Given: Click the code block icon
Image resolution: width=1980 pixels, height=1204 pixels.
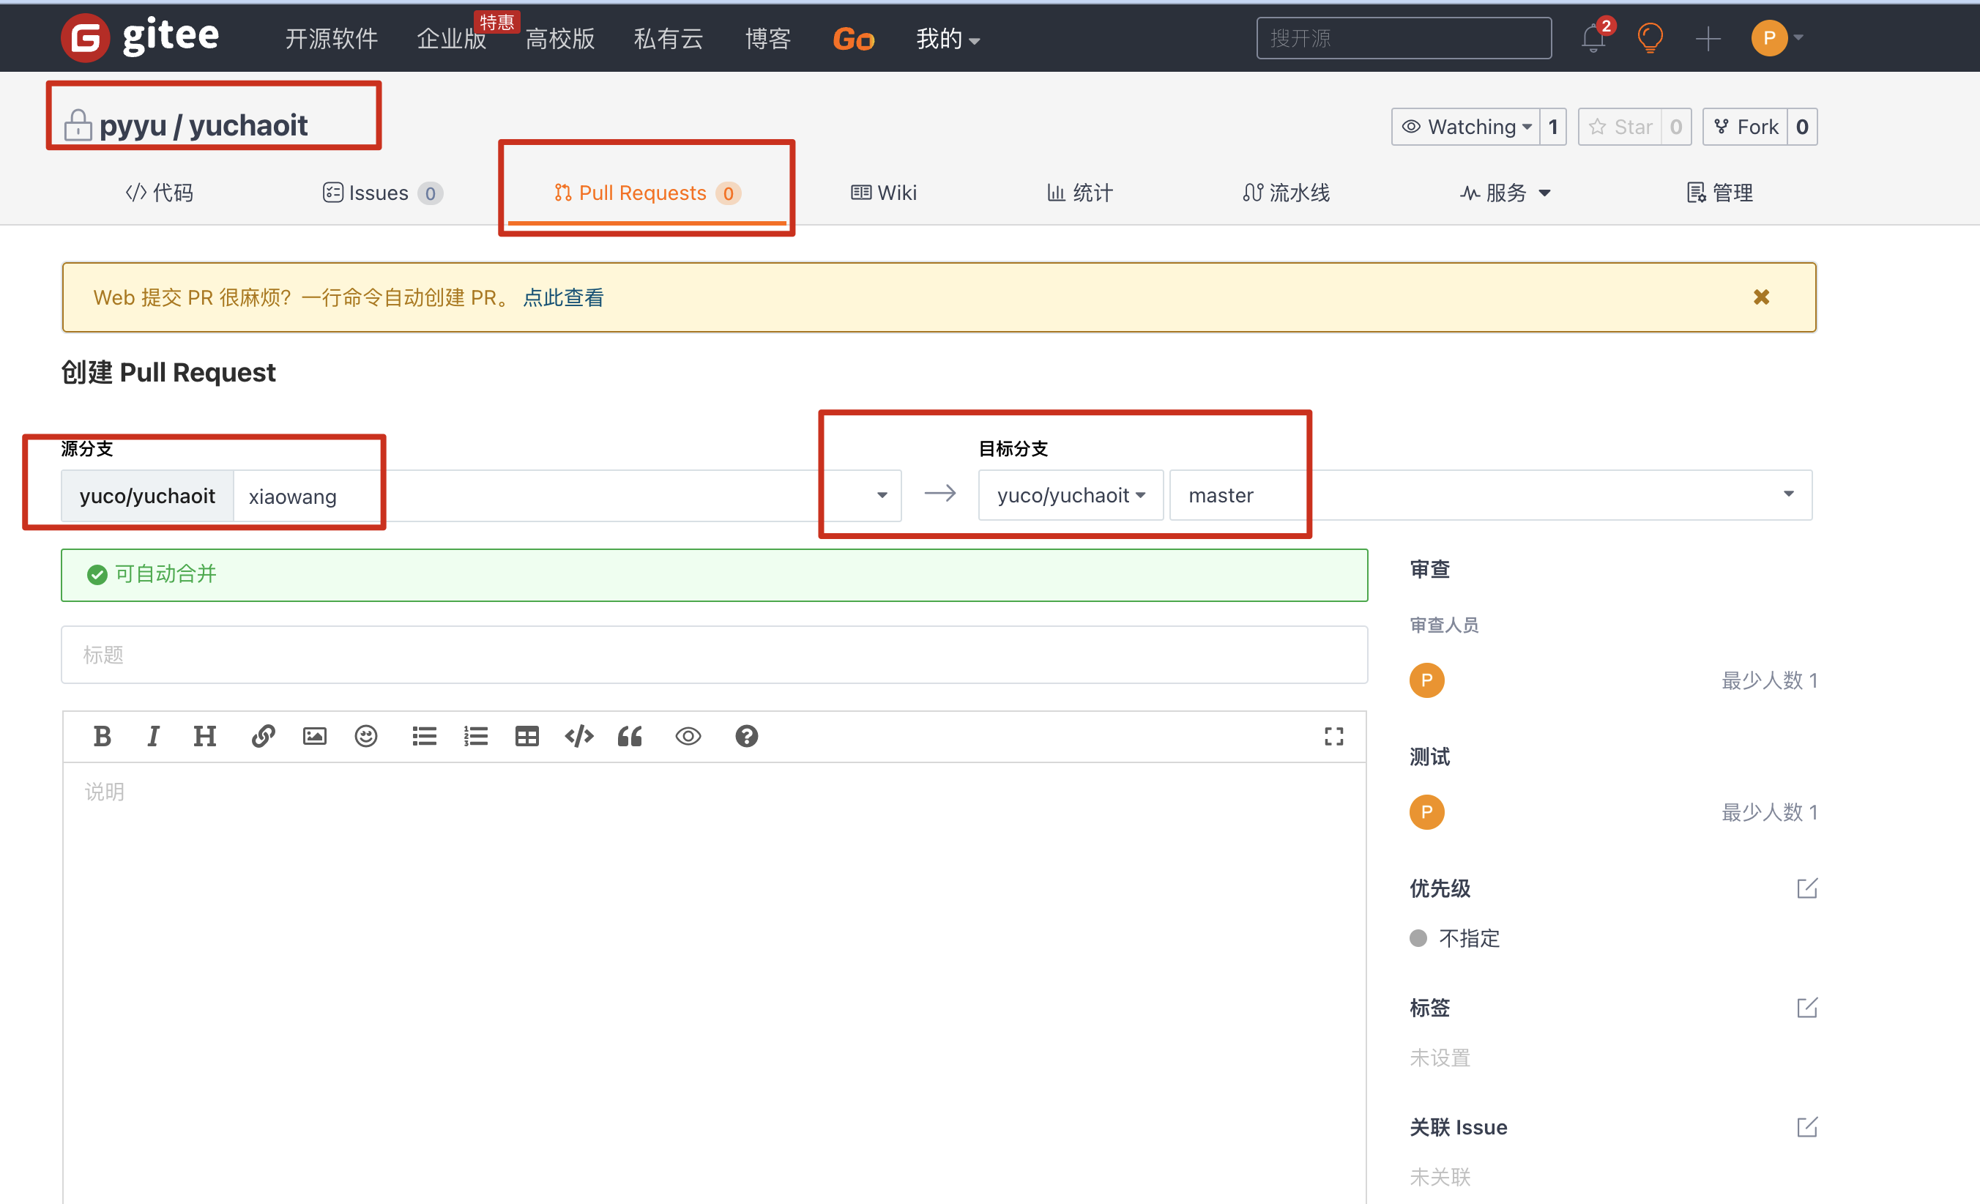Looking at the screenshot, I should click(x=578, y=736).
